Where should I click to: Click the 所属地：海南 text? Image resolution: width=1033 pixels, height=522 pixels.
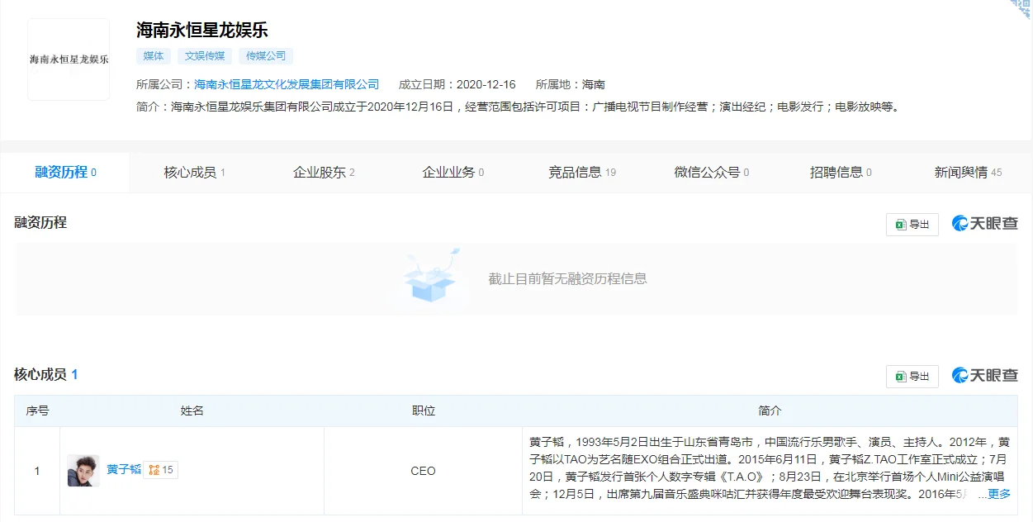tap(571, 84)
